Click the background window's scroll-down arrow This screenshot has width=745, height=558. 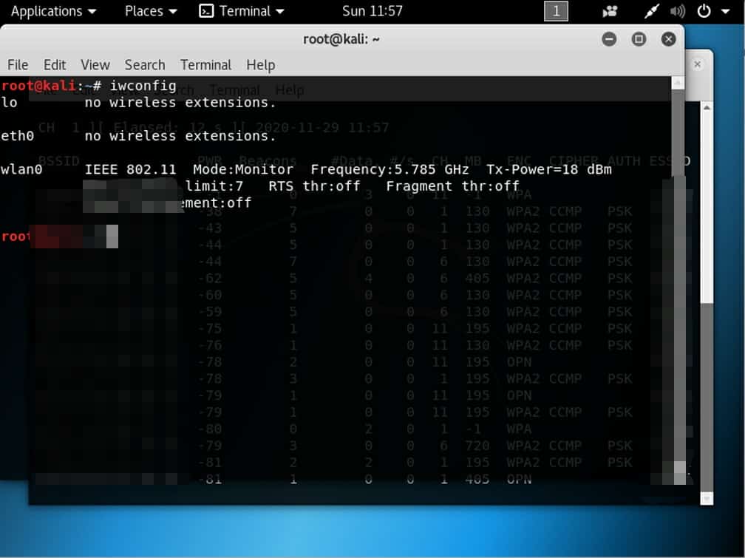click(707, 499)
